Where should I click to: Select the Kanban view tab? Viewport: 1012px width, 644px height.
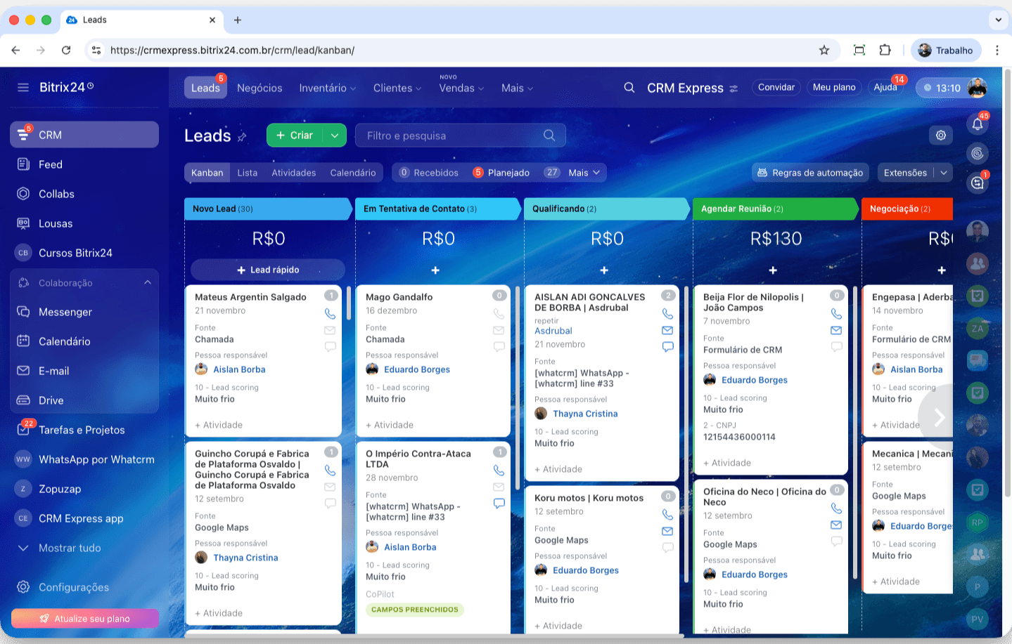click(207, 173)
